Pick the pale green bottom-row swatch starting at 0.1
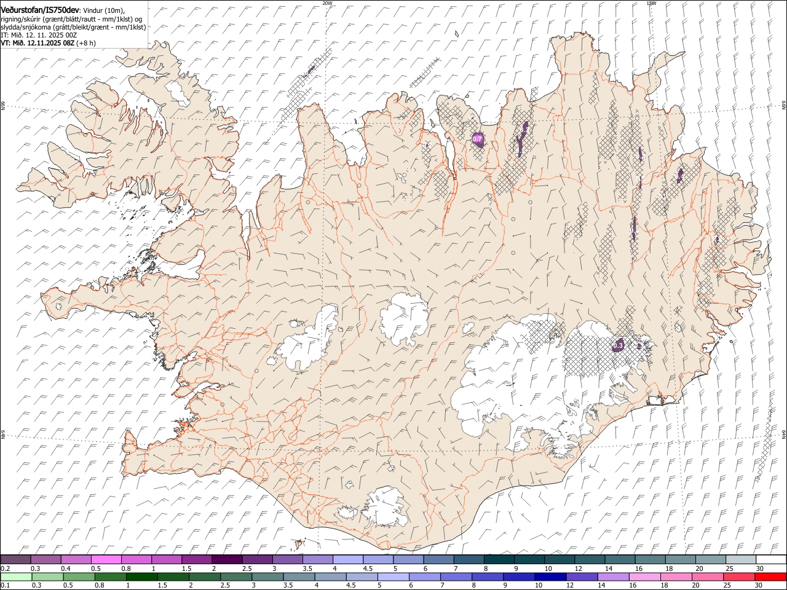Screen dimensions: 787x590 17,576
